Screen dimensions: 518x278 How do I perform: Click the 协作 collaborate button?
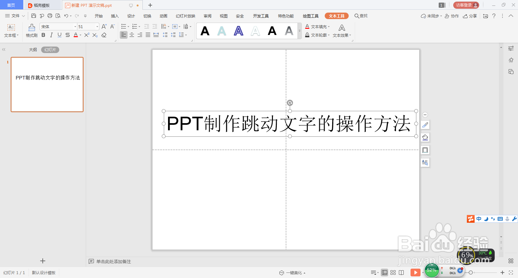point(452,16)
